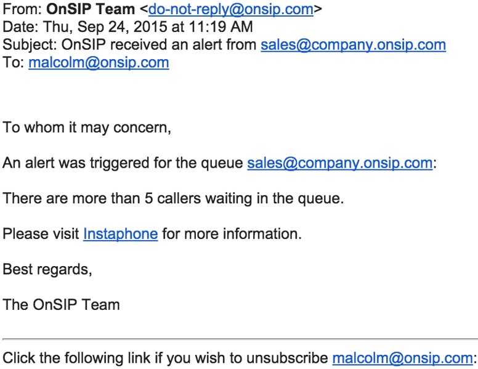The height and width of the screenshot is (369, 478).
Task: Click the "From:" header label
Action: click(20, 9)
